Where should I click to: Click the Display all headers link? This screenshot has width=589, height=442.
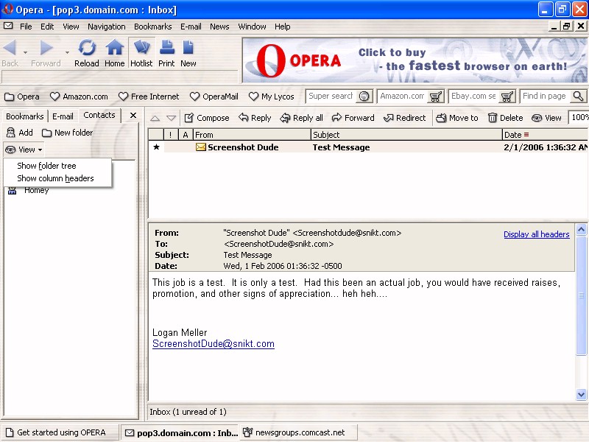click(537, 234)
